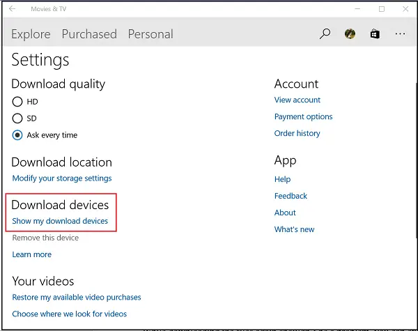
Task: Open the View account link
Action: point(297,100)
